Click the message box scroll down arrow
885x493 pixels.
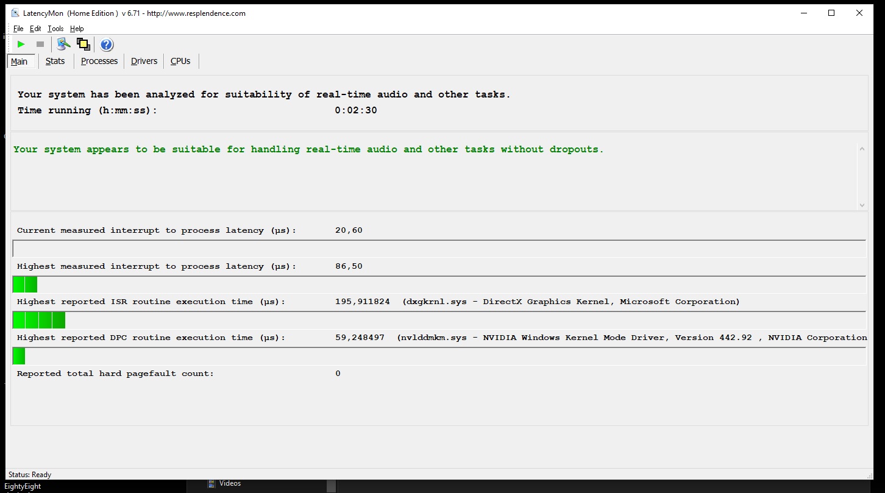(x=862, y=205)
